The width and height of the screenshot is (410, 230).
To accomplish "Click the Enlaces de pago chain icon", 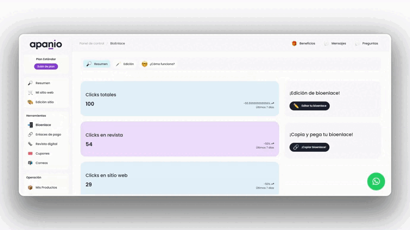I will tap(30, 135).
